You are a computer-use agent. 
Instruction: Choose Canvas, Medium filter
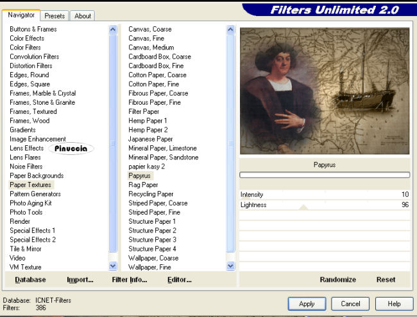coord(151,48)
